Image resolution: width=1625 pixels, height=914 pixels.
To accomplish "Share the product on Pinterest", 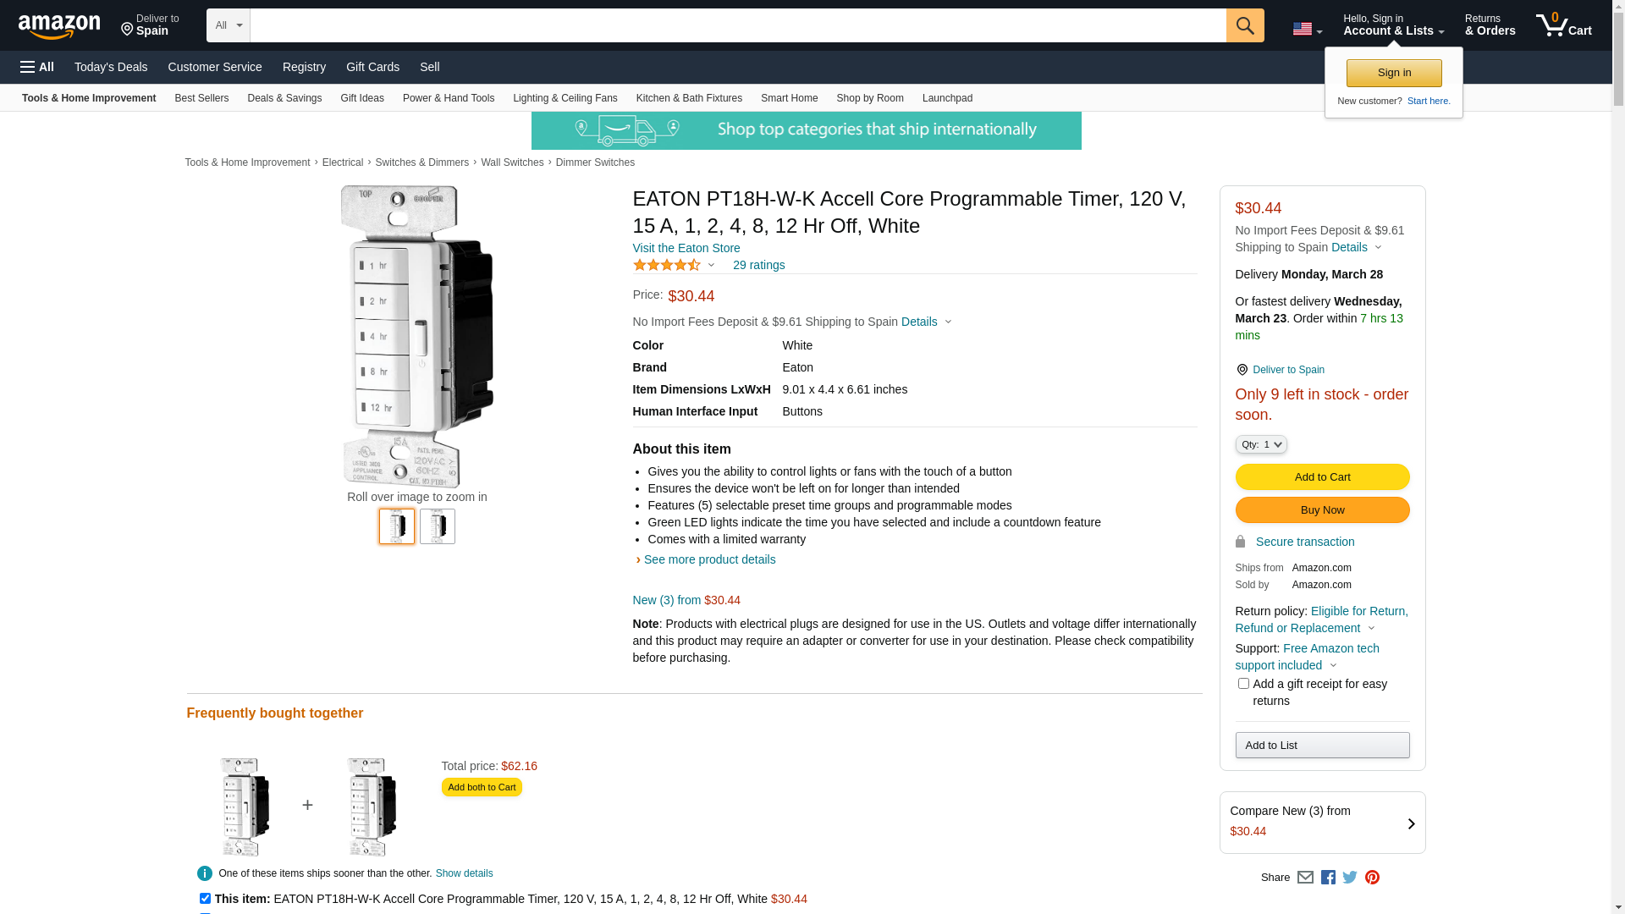I will tap(1372, 878).
